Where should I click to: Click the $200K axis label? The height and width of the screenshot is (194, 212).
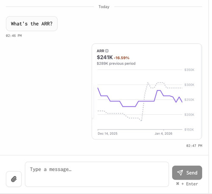(189, 114)
